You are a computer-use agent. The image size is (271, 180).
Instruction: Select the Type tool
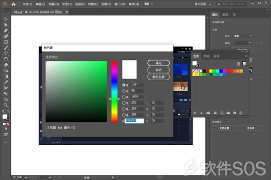[6, 54]
